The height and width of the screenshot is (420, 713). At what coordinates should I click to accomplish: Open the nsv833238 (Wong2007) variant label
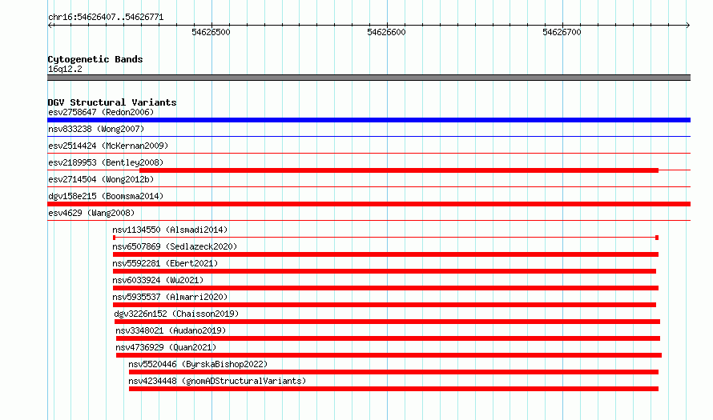[x=96, y=129]
